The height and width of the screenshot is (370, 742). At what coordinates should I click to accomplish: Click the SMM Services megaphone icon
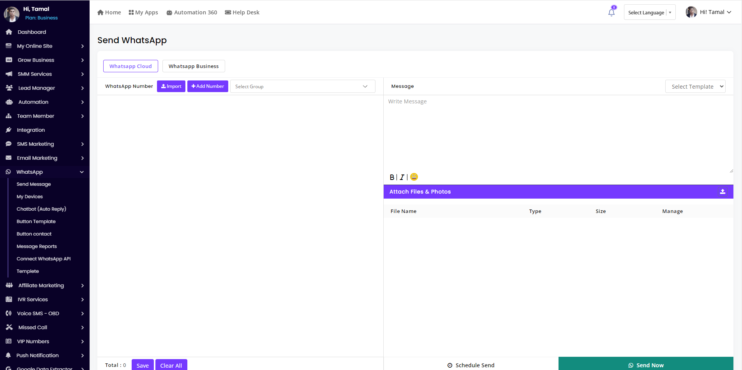(9, 74)
